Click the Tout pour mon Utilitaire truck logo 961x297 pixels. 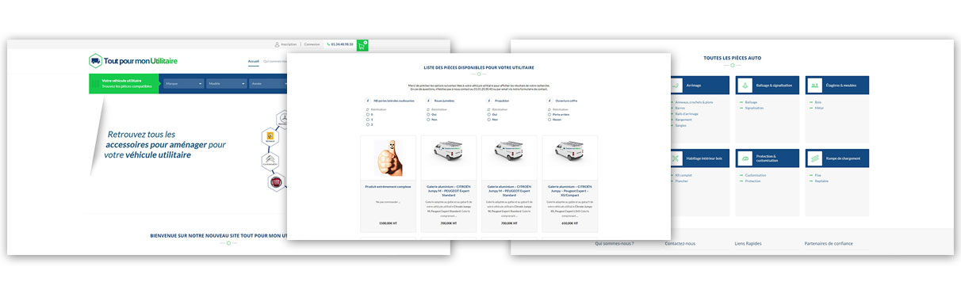click(95, 61)
